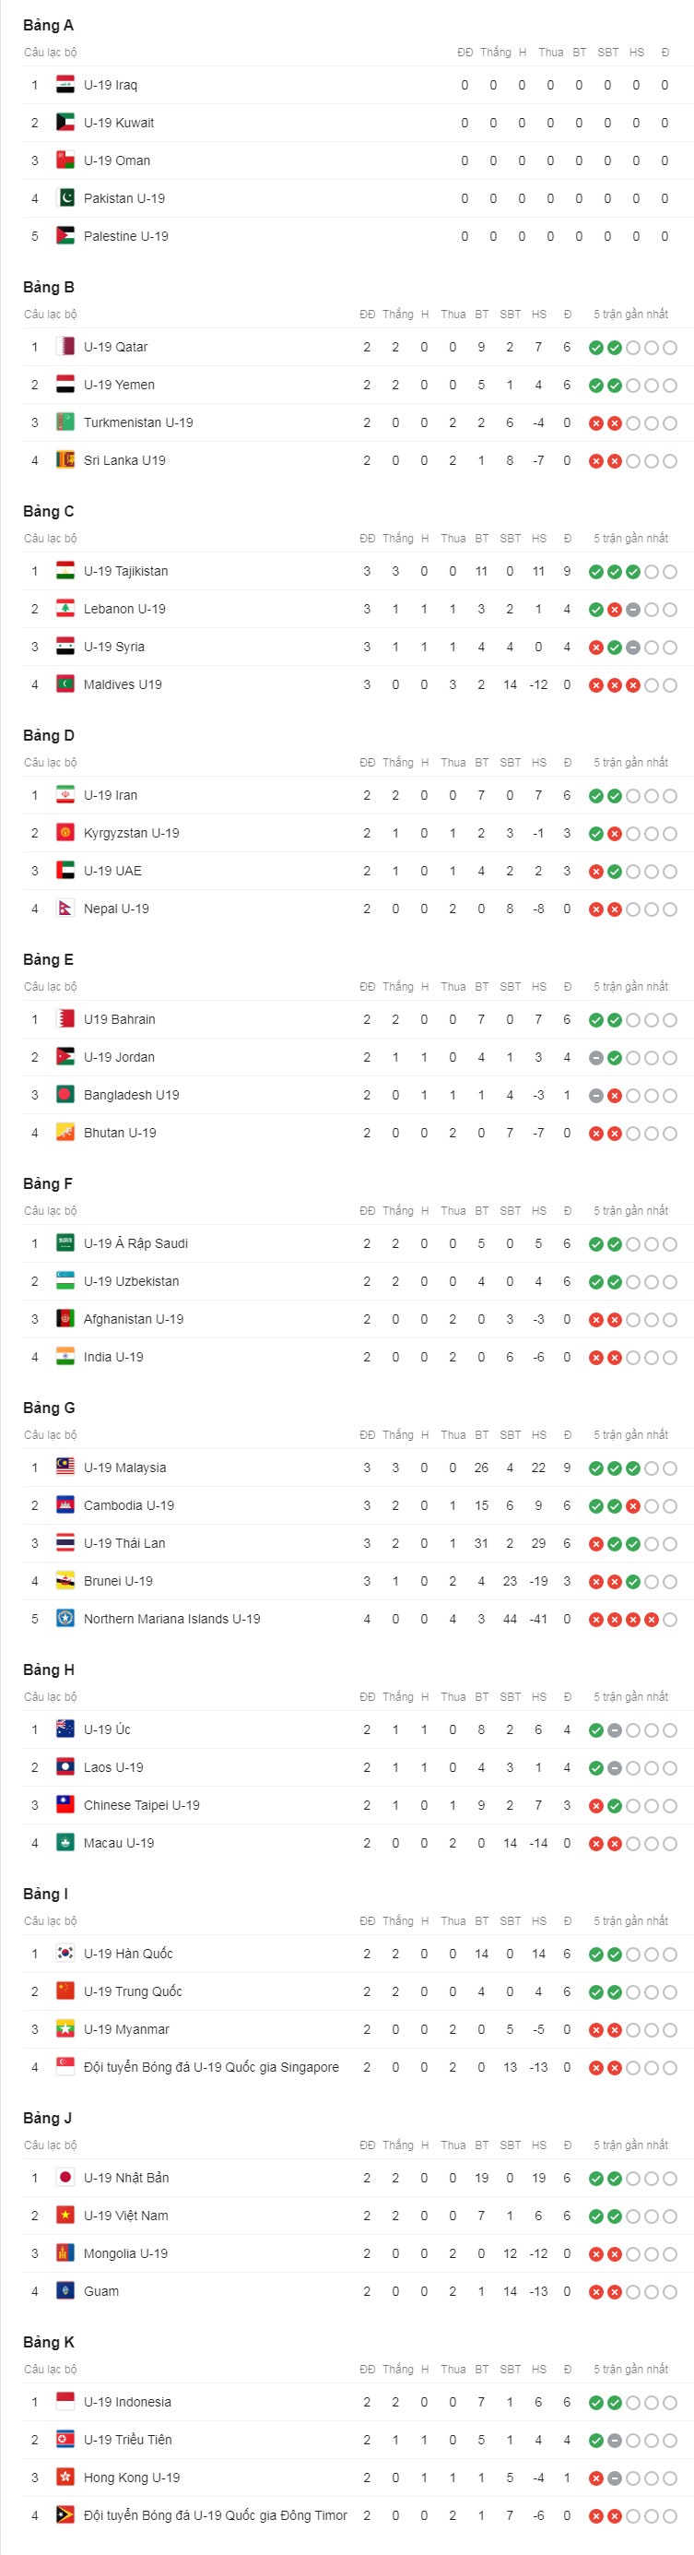
Task: Open the U-19 Indonesia team link
Action: pos(127,2402)
